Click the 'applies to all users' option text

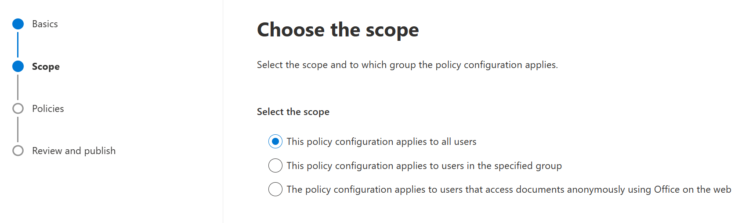click(x=381, y=142)
